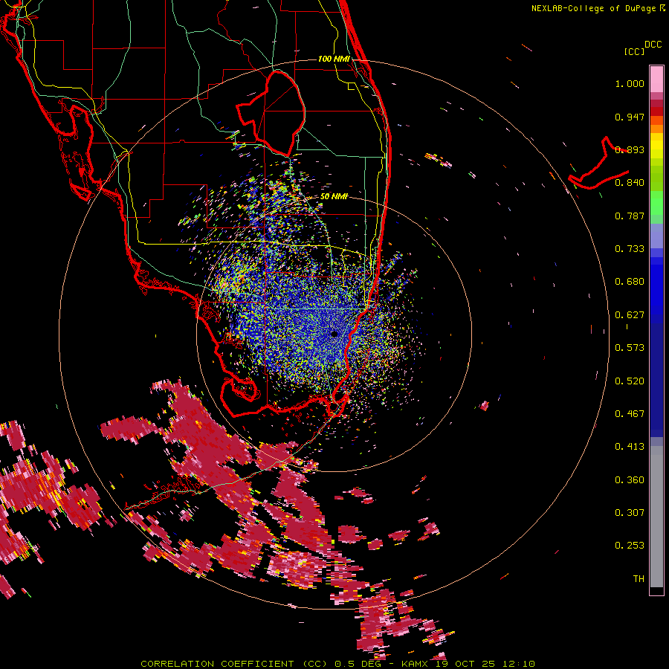Click the 100 NMI range ring label
Image resolution: width=669 pixels, height=669 pixels.
[334, 59]
